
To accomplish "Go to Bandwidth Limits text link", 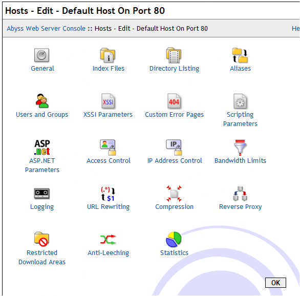I will [240, 161].
